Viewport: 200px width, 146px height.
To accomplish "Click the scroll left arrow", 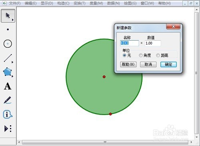I will click(19, 142).
